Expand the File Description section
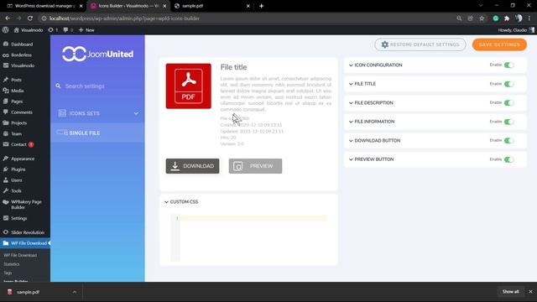The height and width of the screenshot is (302, 537). (371, 102)
